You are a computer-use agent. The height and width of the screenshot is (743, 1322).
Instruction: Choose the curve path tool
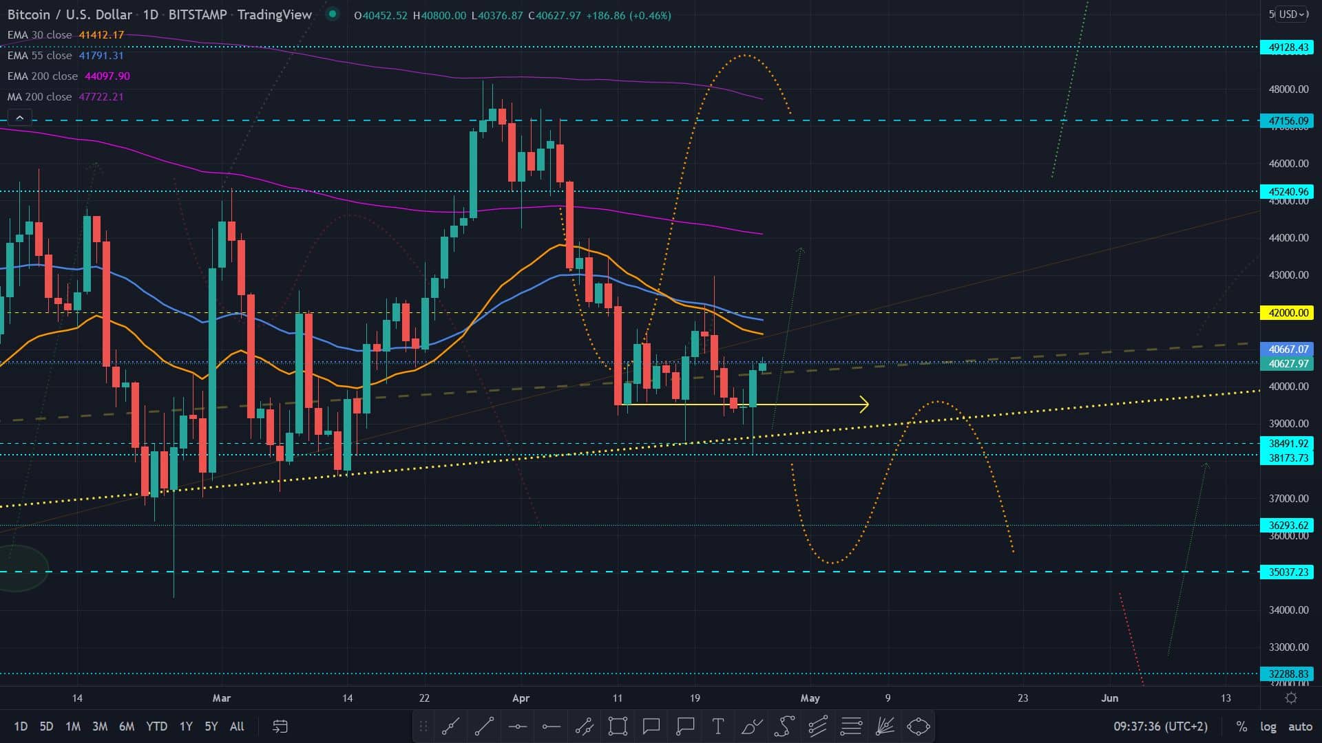785,726
